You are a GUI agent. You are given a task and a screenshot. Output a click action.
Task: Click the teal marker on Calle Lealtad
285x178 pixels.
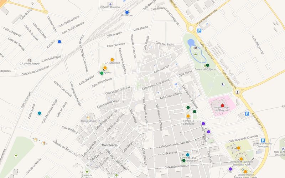(40, 113)
